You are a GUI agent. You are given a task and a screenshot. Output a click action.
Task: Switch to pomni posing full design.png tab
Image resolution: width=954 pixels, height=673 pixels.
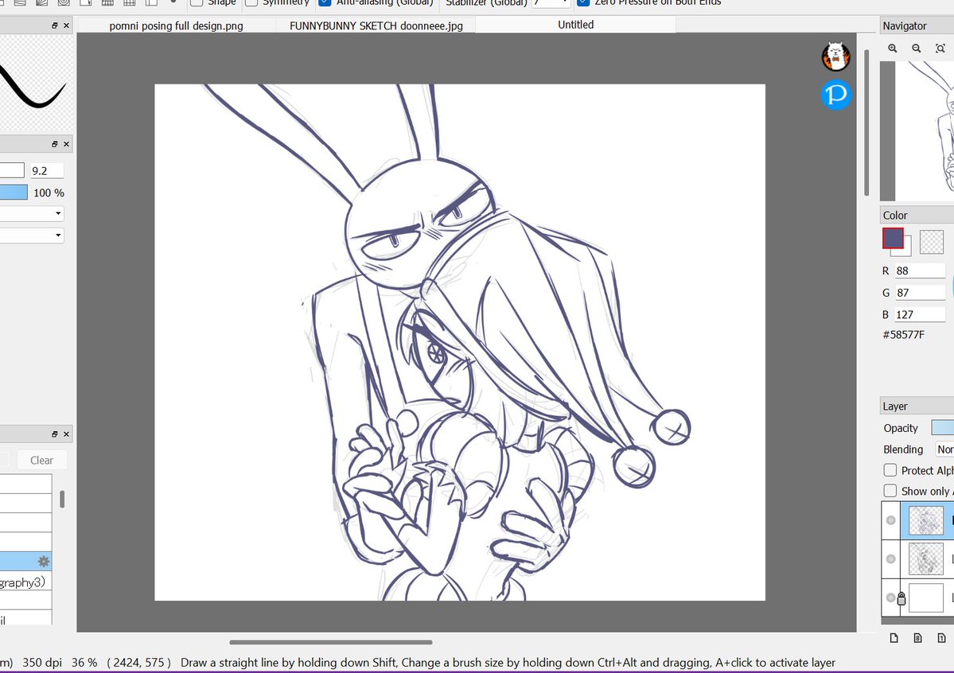(177, 25)
